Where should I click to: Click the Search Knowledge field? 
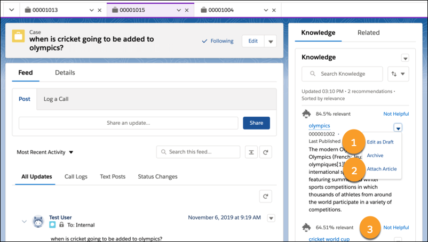(x=342, y=74)
